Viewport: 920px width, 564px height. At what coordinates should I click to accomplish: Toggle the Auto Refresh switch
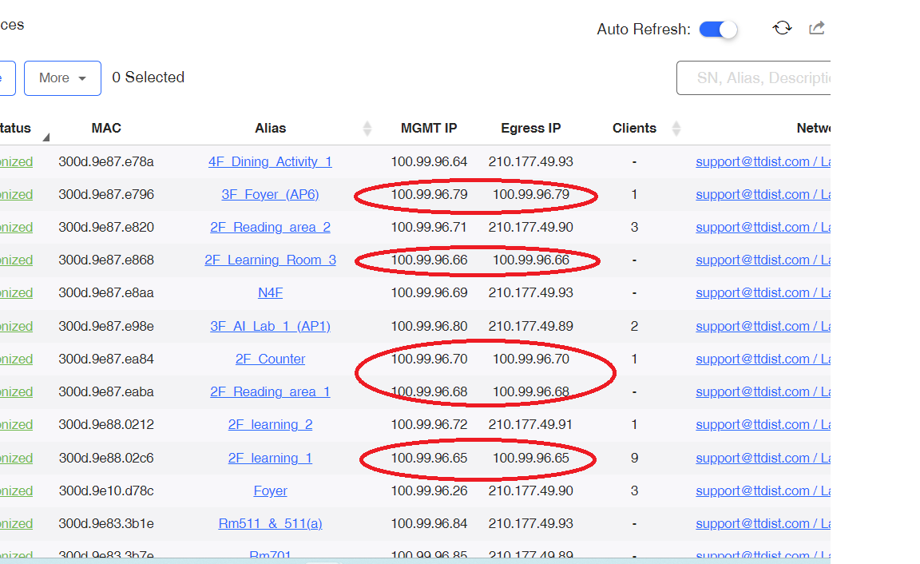click(717, 30)
